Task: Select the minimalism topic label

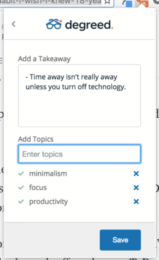Action: (x=48, y=174)
